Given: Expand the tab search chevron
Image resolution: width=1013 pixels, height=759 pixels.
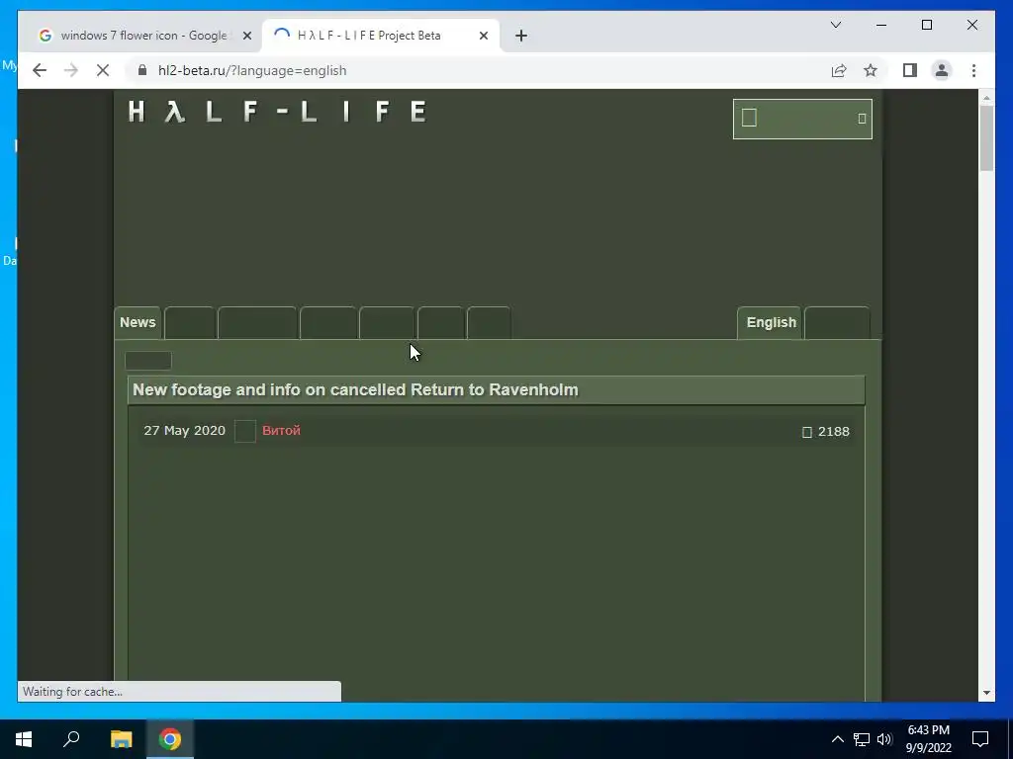Looking at the screenshot, I should click(x=835, y=25).
